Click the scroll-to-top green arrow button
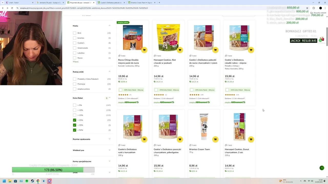The image size is (328, 184). click(x=322, y=168)
